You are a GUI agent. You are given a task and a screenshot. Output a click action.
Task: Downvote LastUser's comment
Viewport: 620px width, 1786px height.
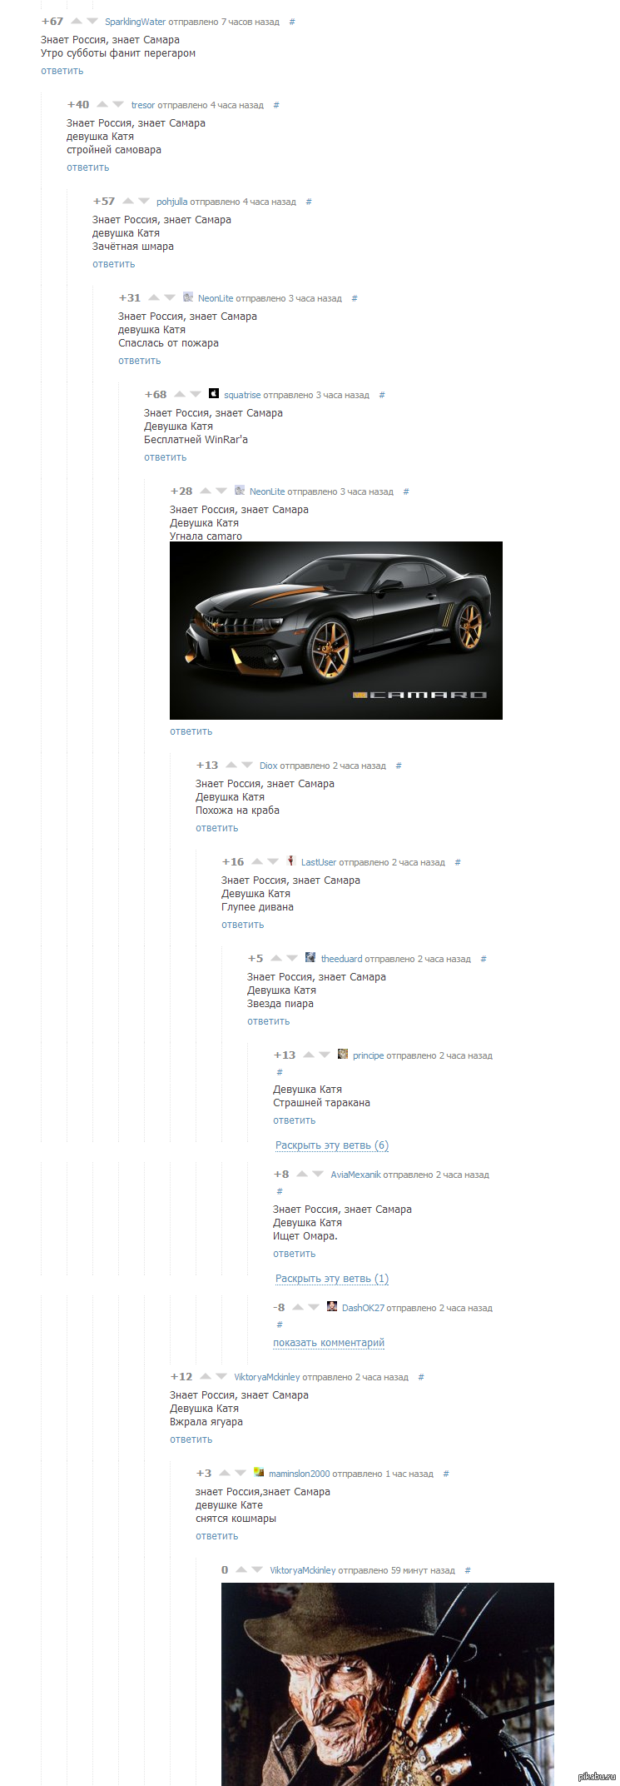click(273, 861)
